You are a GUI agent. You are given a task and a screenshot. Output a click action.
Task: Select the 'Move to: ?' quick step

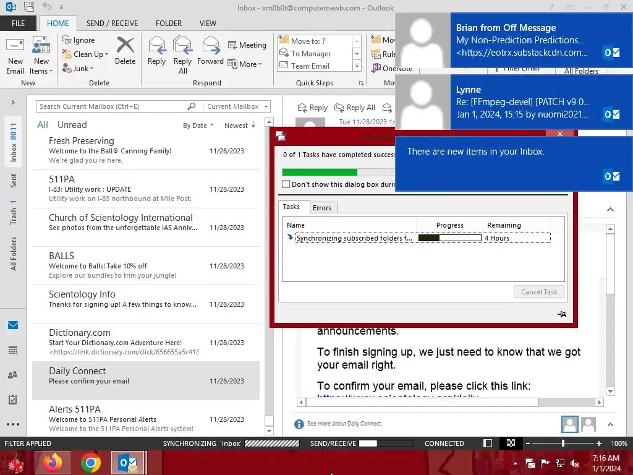click(315, 41)
